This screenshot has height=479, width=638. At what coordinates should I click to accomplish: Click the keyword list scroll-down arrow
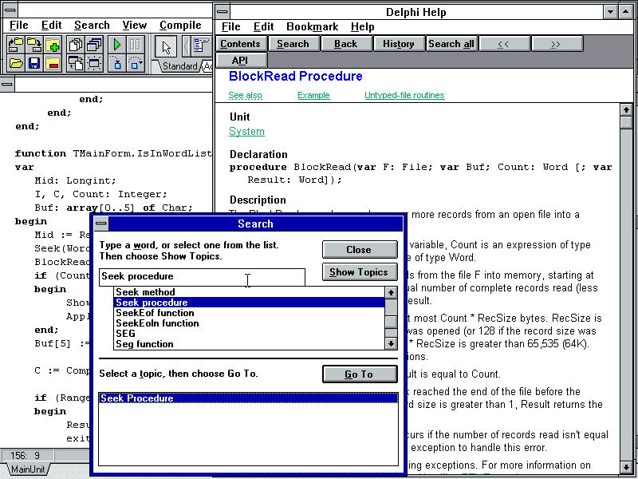391,344
